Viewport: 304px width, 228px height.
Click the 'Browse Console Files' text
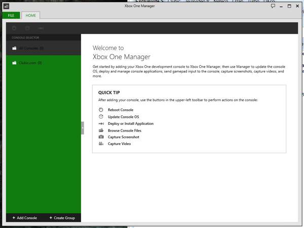125,130
